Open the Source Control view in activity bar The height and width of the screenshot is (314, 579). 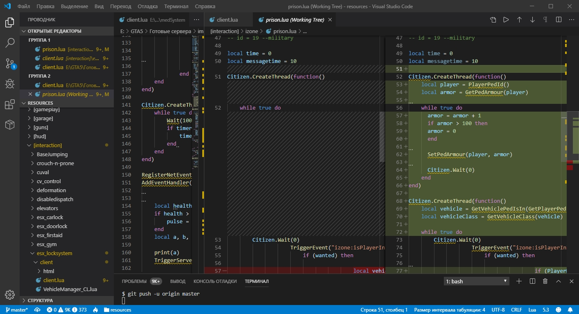coord(10,63)
